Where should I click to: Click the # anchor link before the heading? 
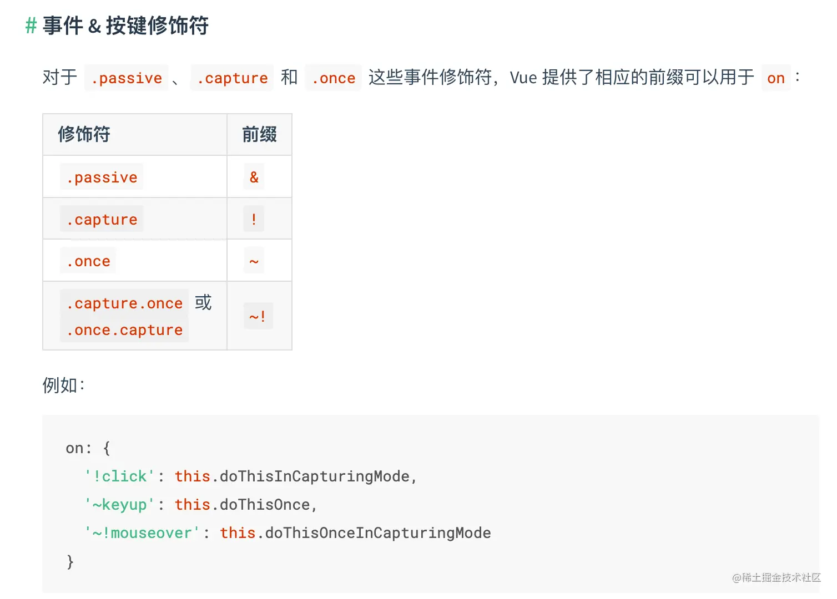point(31,26)
